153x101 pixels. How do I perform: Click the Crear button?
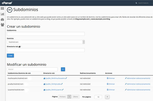pyautogui.click(x=10, y=56)
